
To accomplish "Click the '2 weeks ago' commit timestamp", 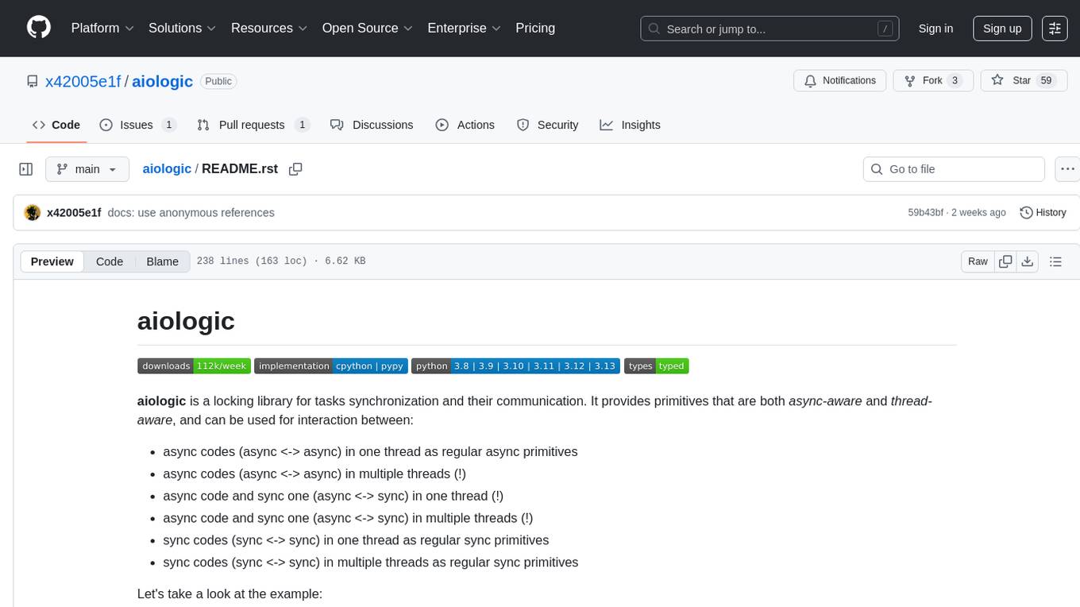I will click(978, 212).
